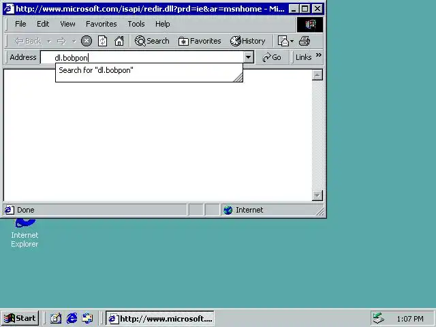Select the Internet Explorer desktop shortcut

pyautogui.click(x=25, y=233)
